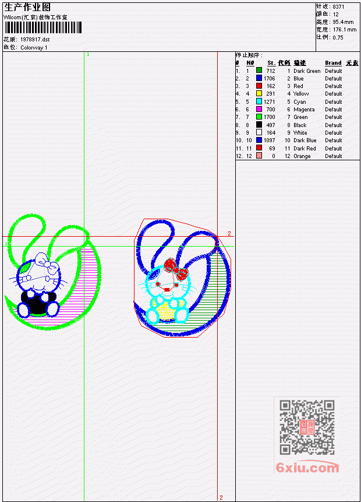Image resolution: width=361 pixels, height=502 pixels.
Task: Click the 'Black' color description
Action: point(300,125)
